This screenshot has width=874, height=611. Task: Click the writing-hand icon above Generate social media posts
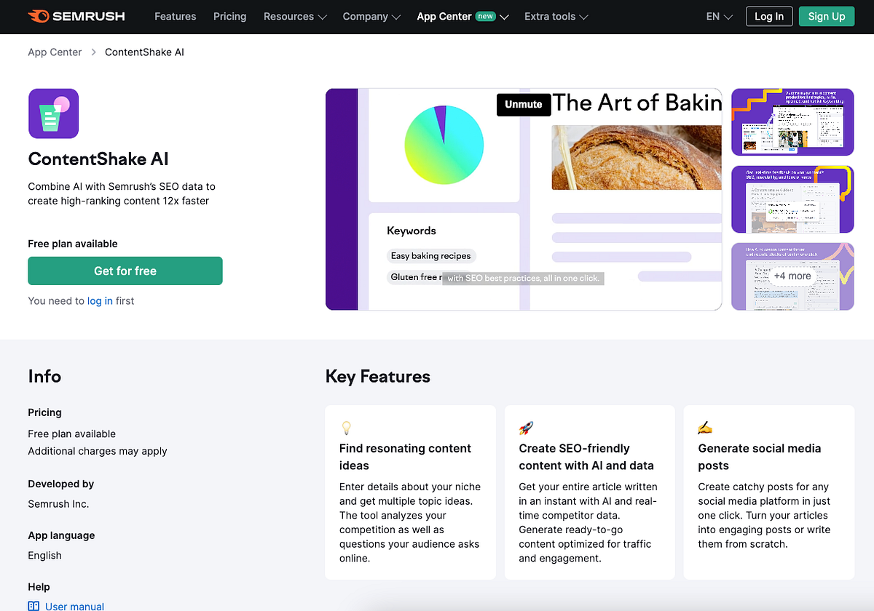point(704,428)
